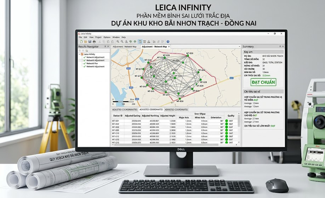This screenshot has height=198, width=325.
Task: Sort by the Station ID column header
Action: pyautogui.click(x=118, y=116)
